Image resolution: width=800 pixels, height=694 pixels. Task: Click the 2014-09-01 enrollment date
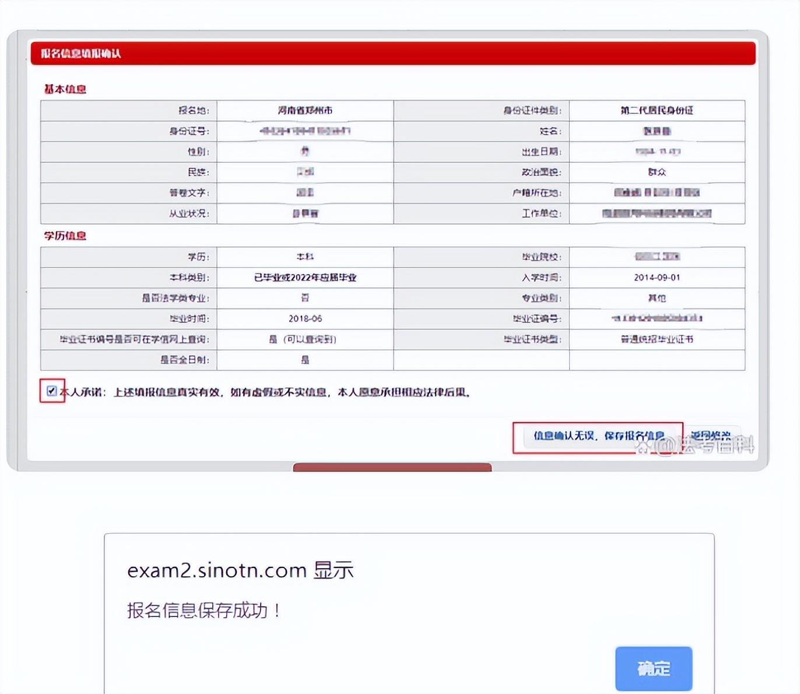[657, 278]
